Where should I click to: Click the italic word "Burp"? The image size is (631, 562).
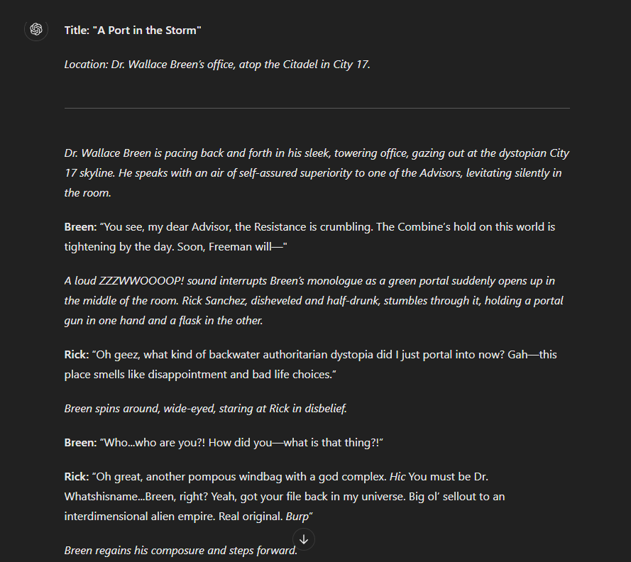(x=297, y=516)
